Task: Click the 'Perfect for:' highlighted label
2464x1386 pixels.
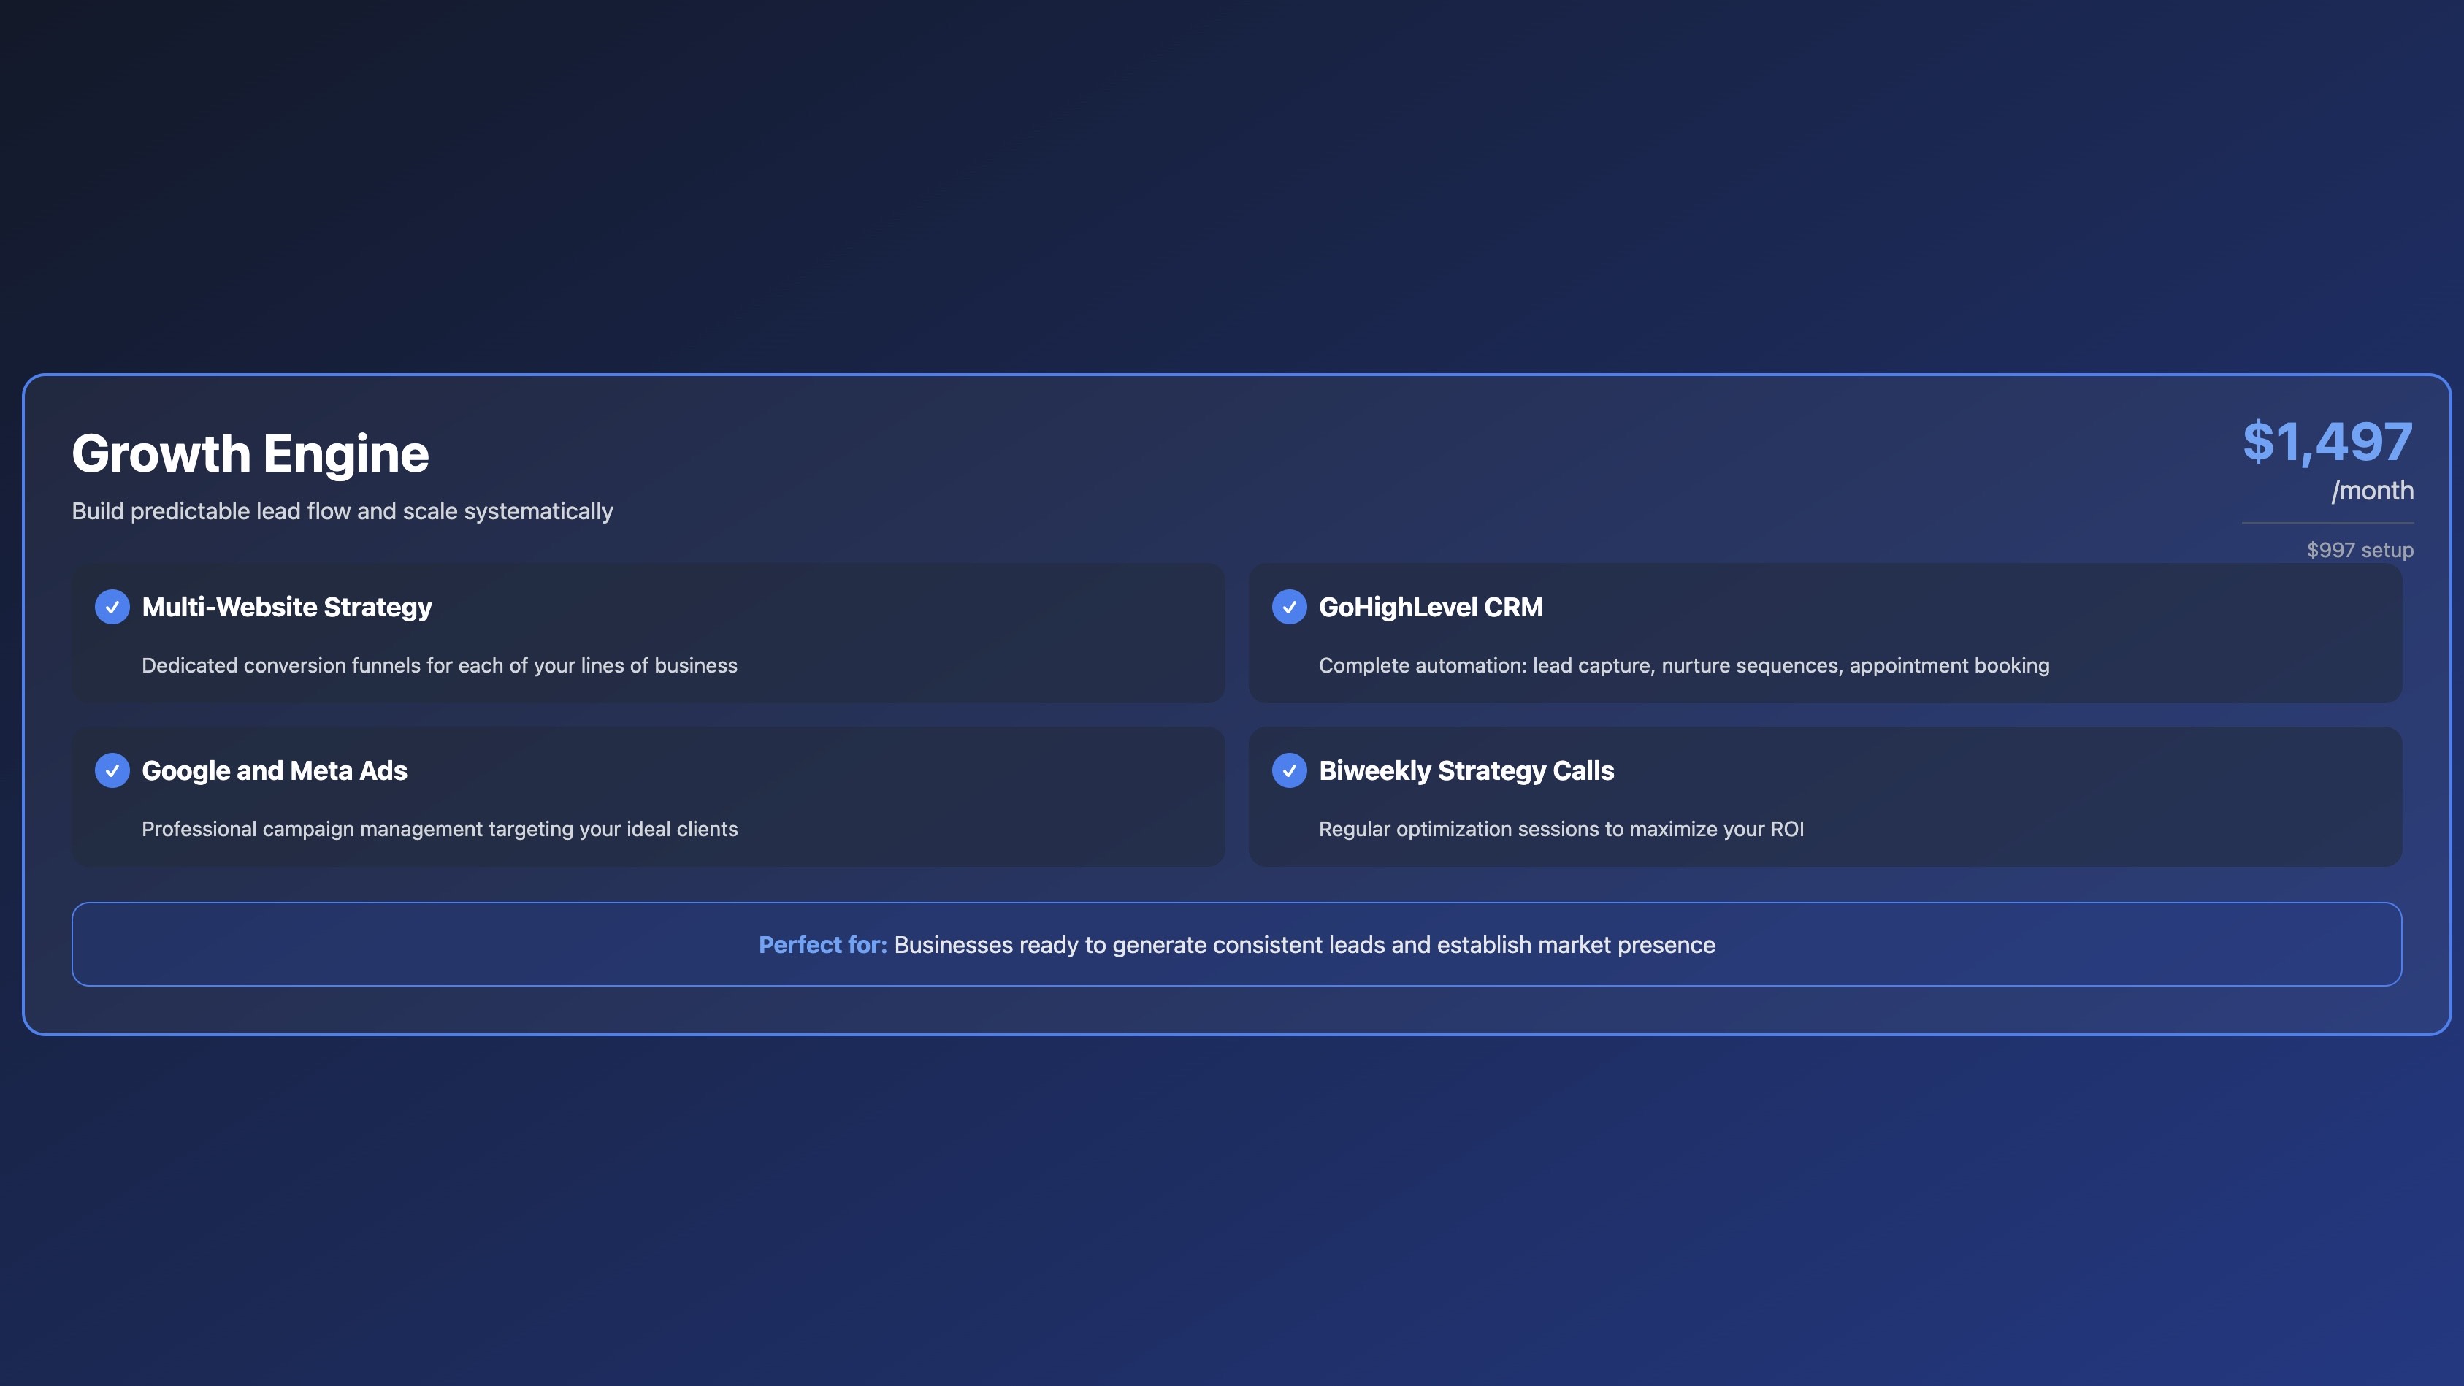Action: 822,945
